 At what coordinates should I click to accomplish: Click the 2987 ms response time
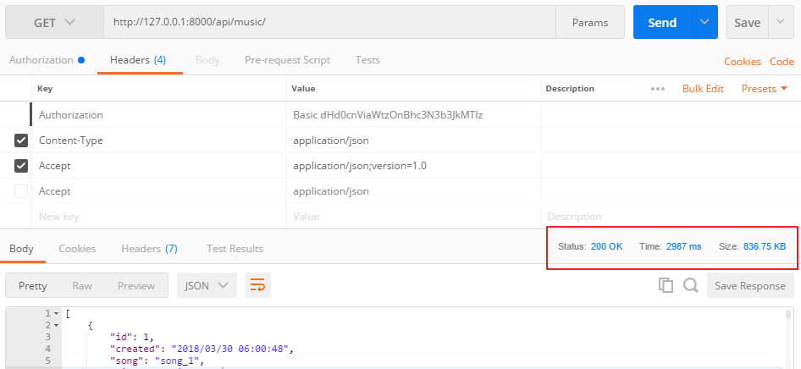(x=683, y=246)
